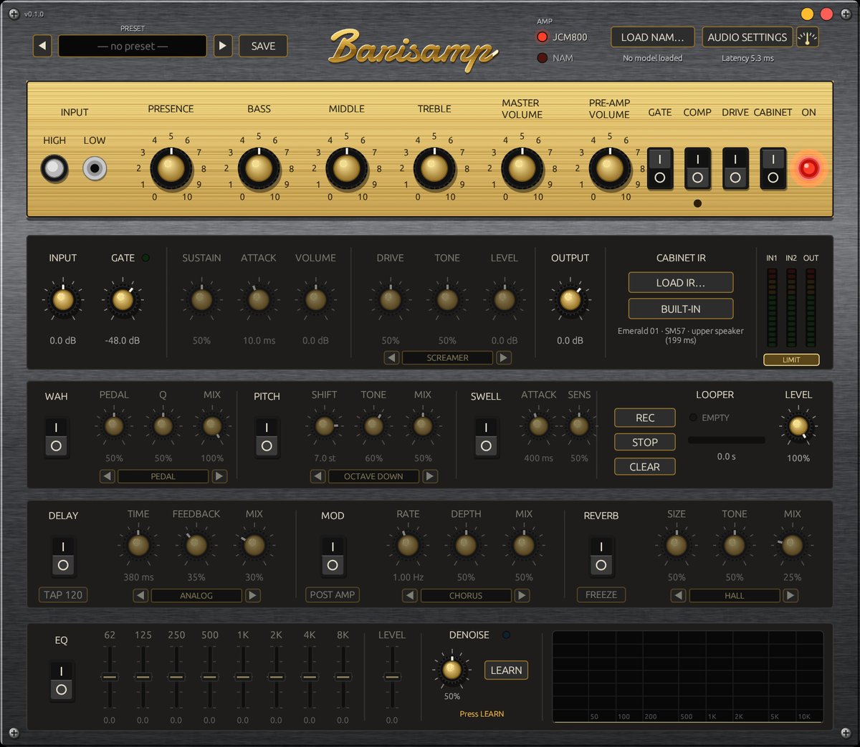Select next drive type after SCREAMER

coord(505,357)
